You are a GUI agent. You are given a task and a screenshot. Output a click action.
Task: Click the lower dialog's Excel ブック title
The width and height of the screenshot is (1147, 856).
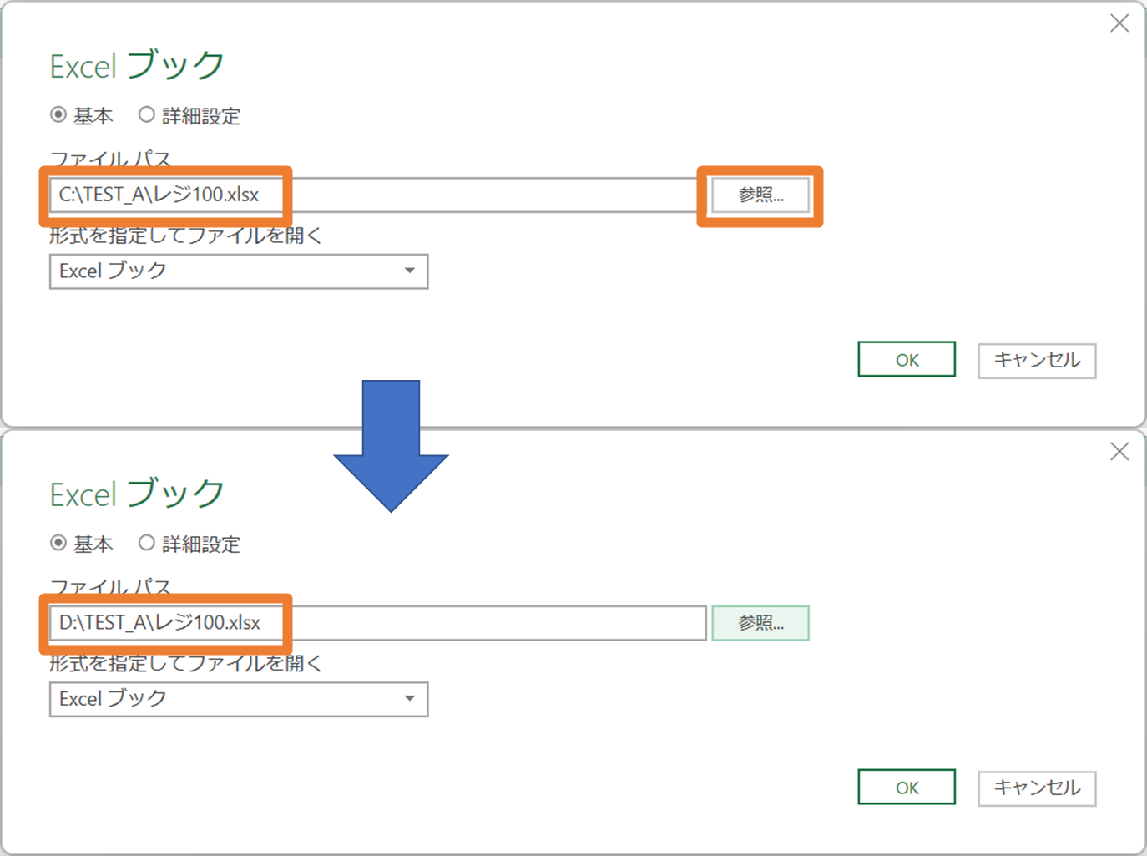[137, 494]
